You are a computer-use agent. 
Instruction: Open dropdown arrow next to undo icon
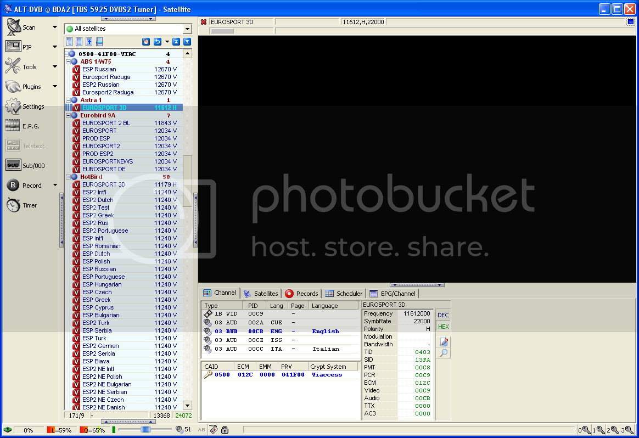pos(167,42)
